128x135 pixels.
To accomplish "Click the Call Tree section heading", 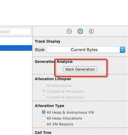I will click(x=43, y=133).
